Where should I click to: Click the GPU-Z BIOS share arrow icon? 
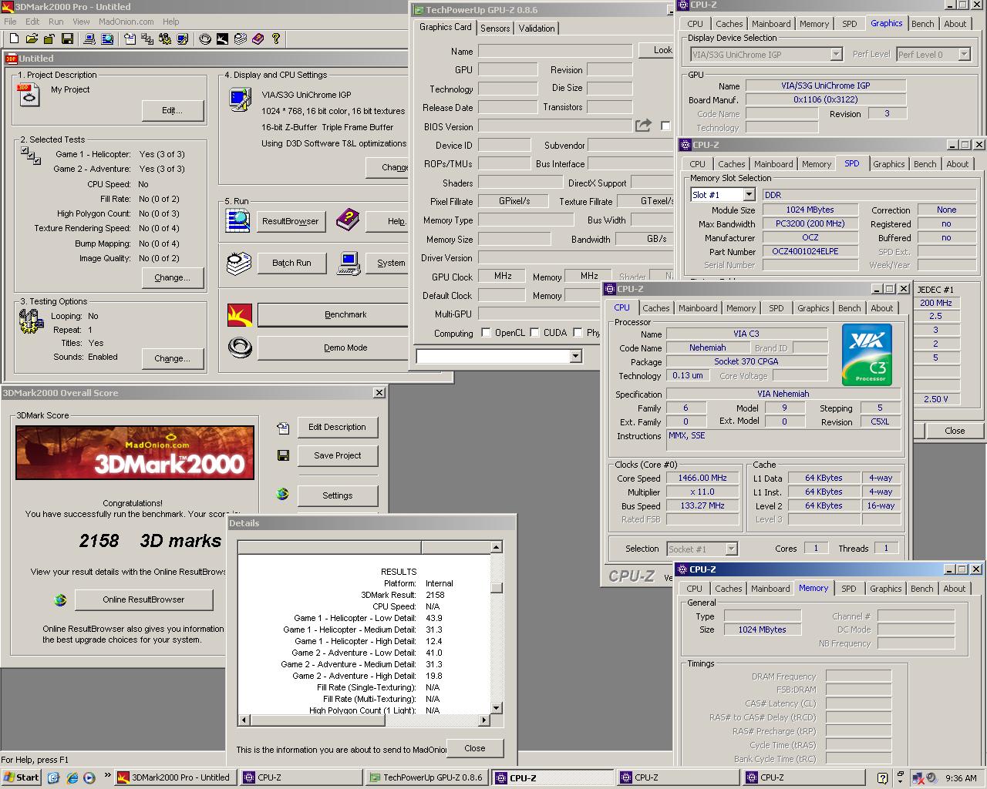(x=643, y=126)
